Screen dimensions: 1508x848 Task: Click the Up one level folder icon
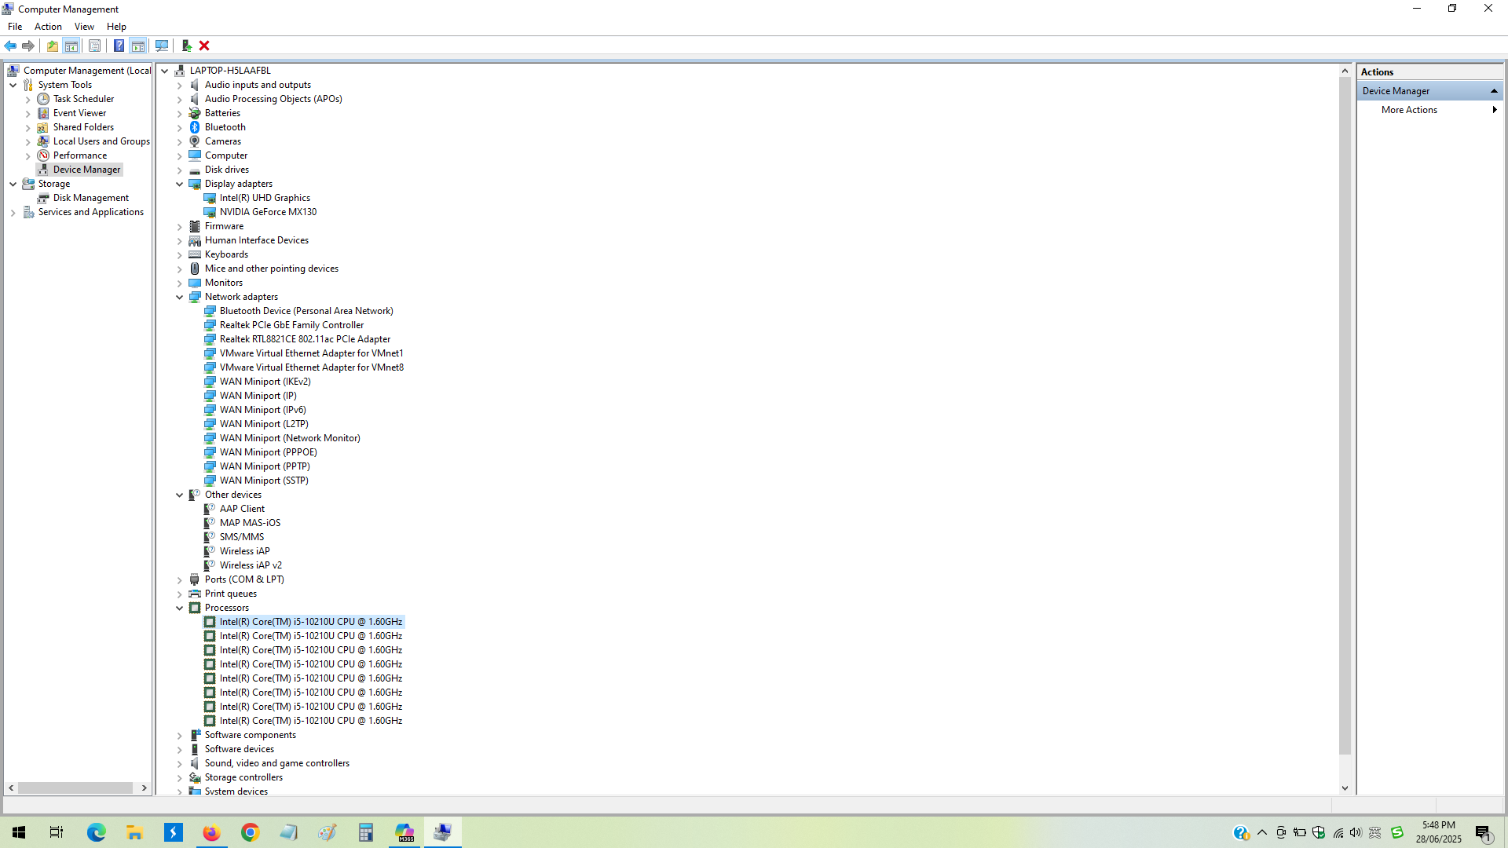coord(53,46)
